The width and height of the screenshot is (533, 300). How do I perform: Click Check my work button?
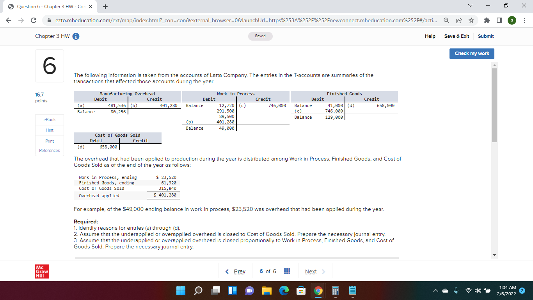472,54
